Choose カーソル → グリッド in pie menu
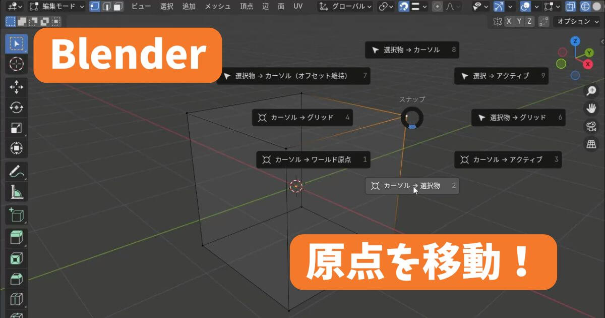 [302, 118]
